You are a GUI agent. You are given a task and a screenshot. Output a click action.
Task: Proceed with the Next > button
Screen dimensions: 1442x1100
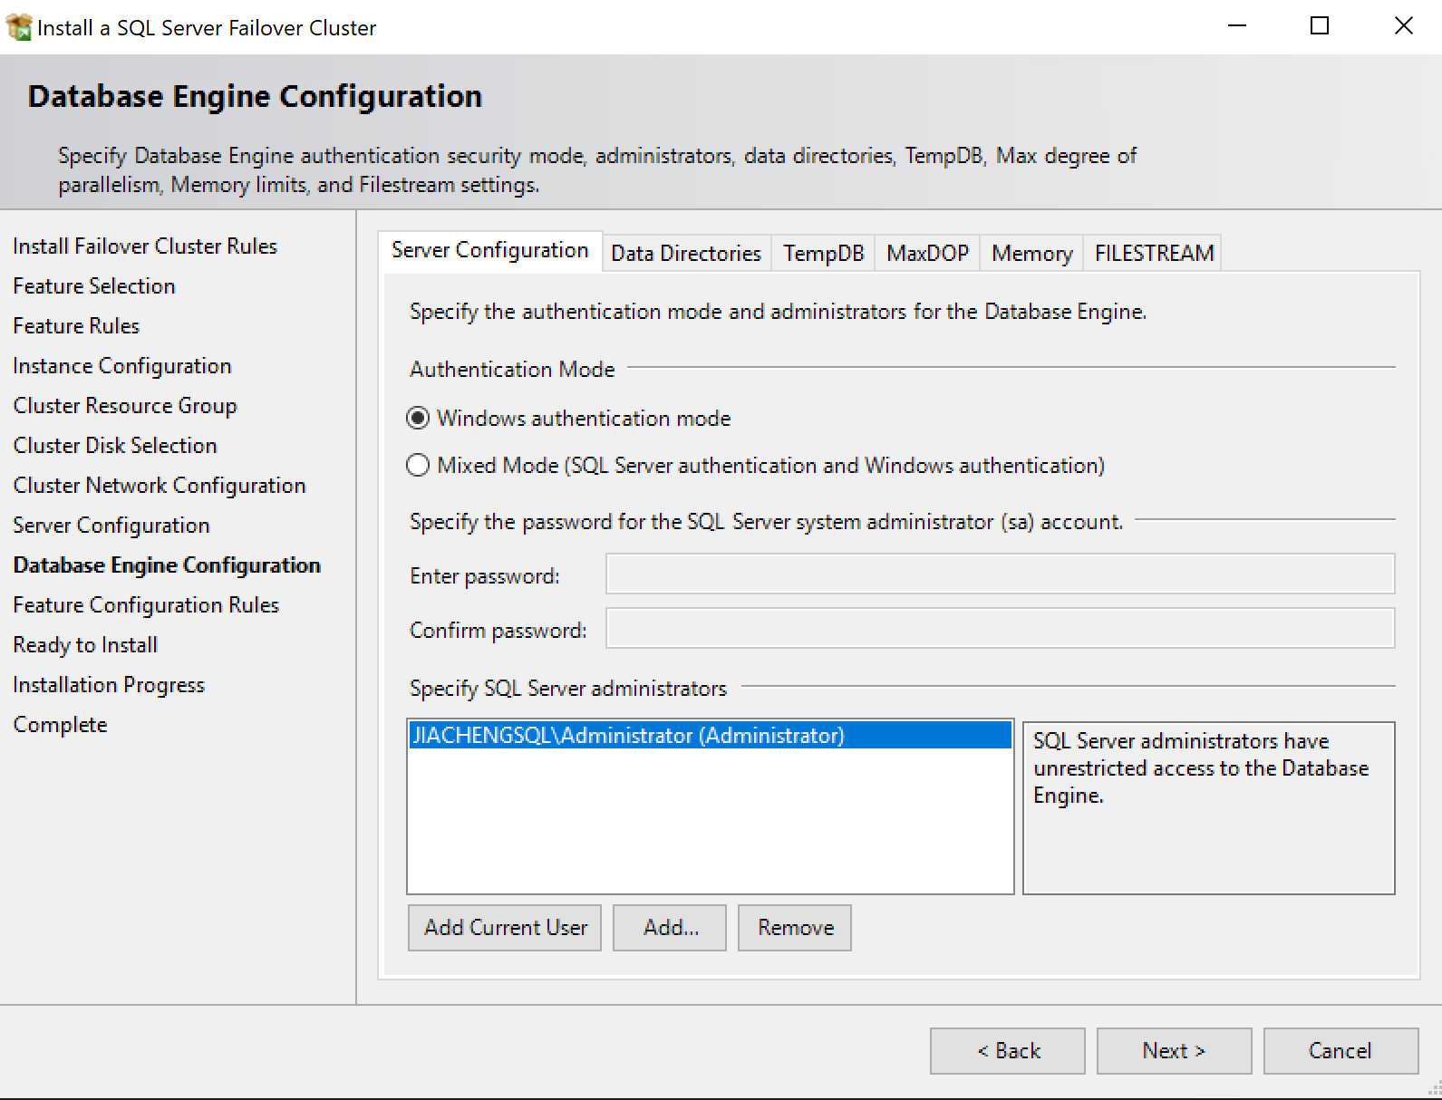pyautogui.click(x=1174, y=1051)
